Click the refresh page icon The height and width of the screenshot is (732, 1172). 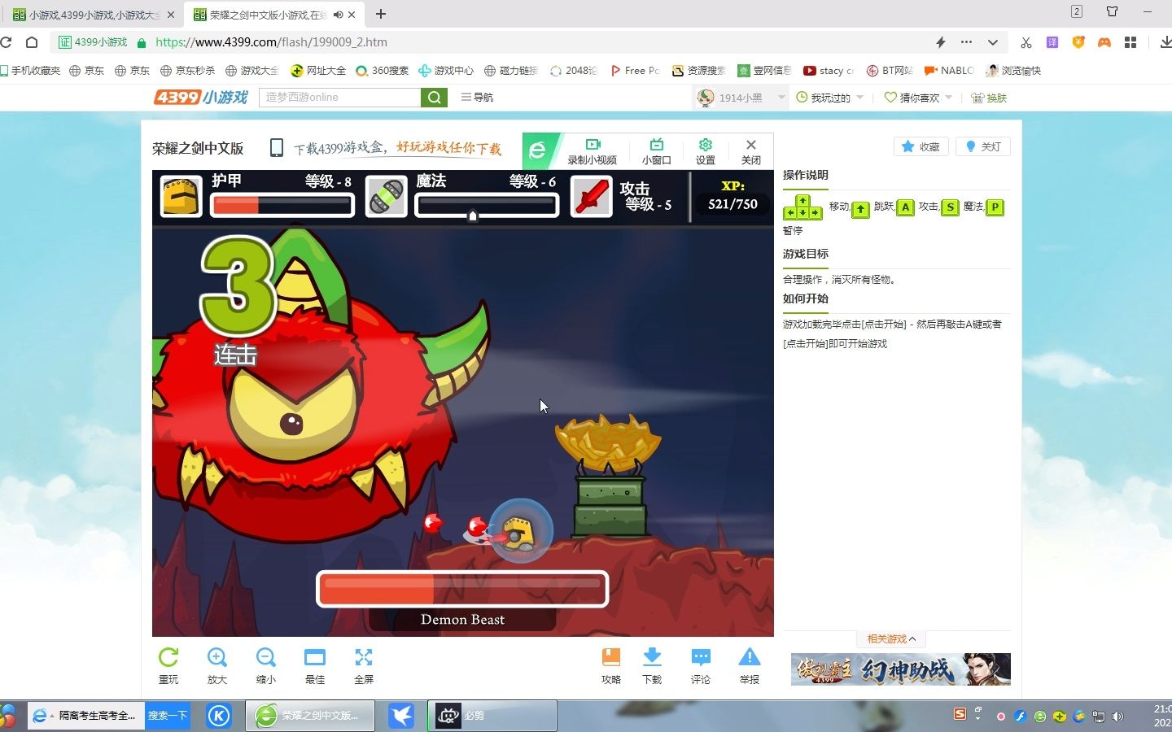(6, 42)
